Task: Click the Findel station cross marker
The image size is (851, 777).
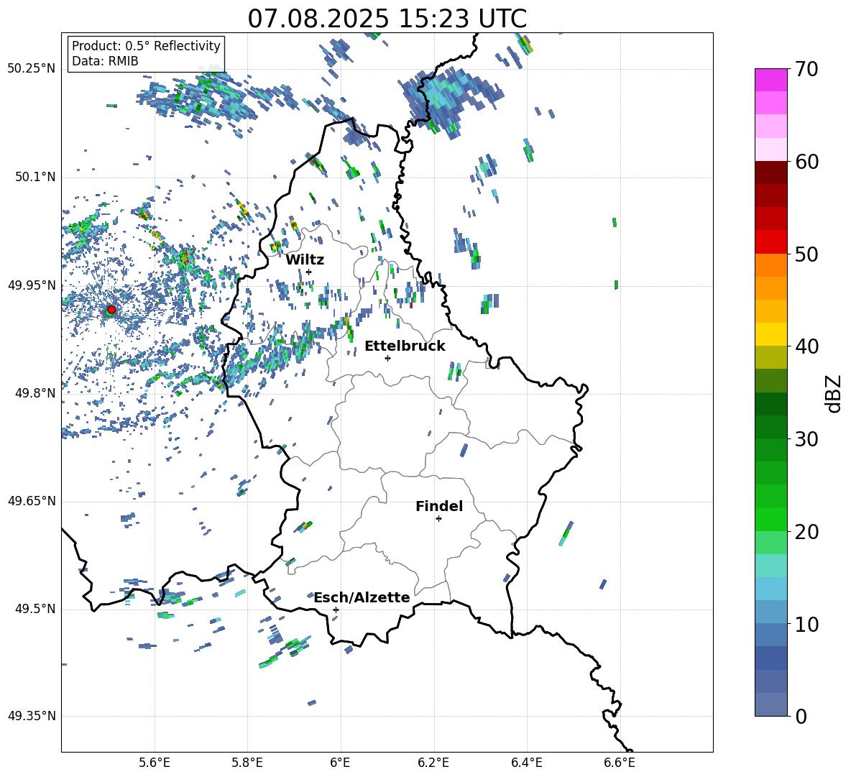Action: point(438,519)
